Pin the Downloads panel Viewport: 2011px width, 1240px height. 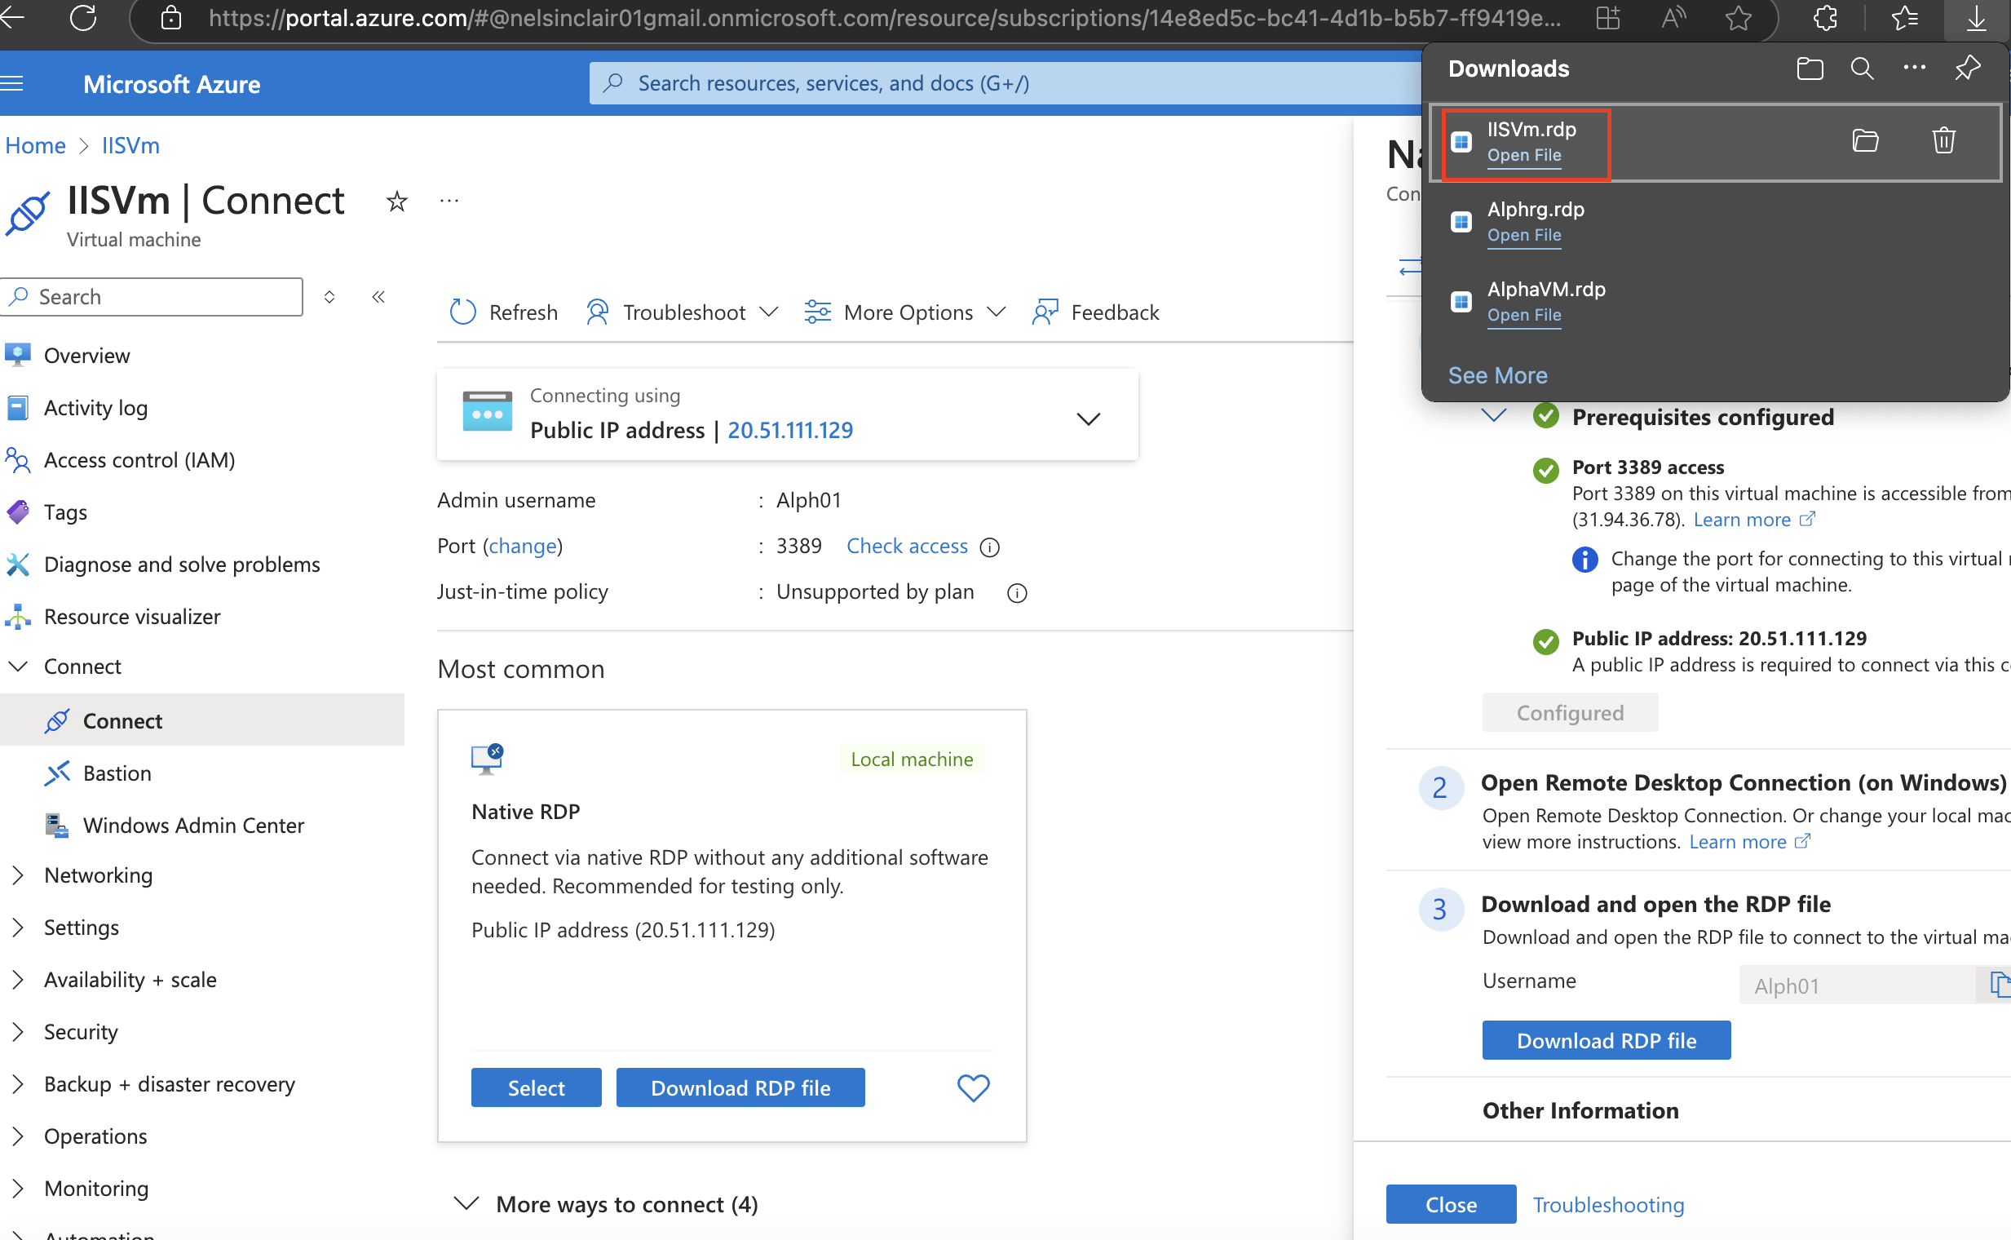1968,68
